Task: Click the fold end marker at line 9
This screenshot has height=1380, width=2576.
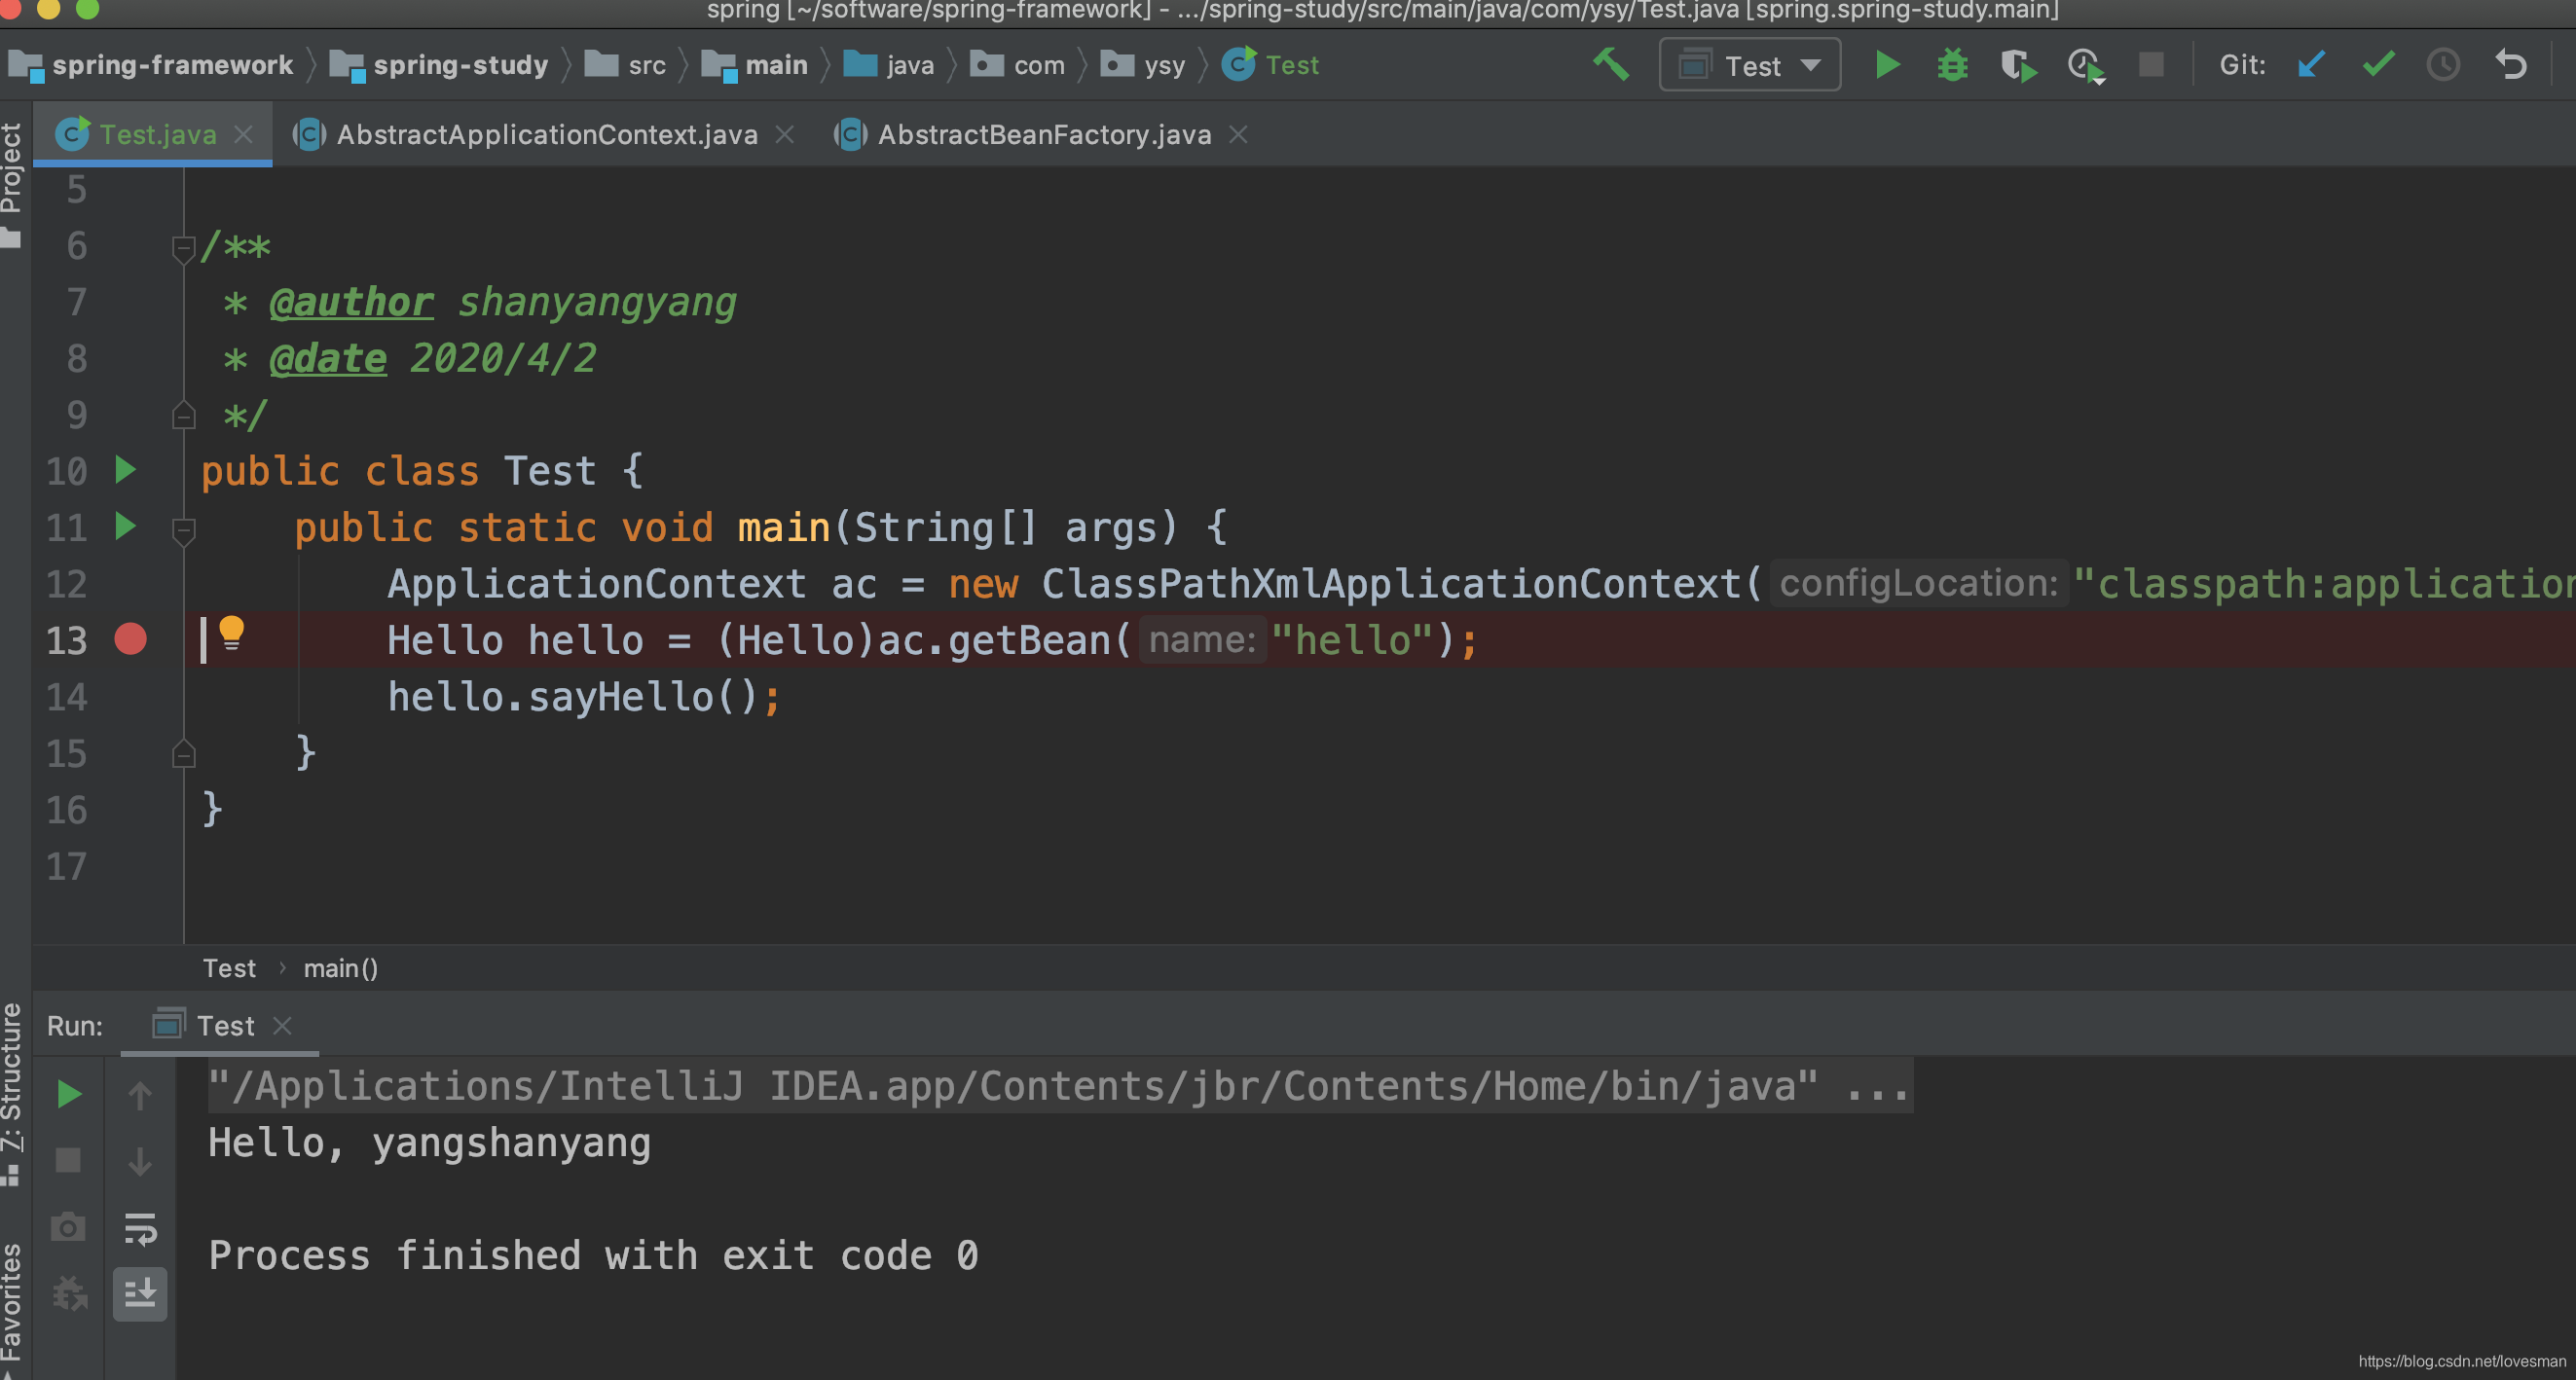Action: (183, 415)
